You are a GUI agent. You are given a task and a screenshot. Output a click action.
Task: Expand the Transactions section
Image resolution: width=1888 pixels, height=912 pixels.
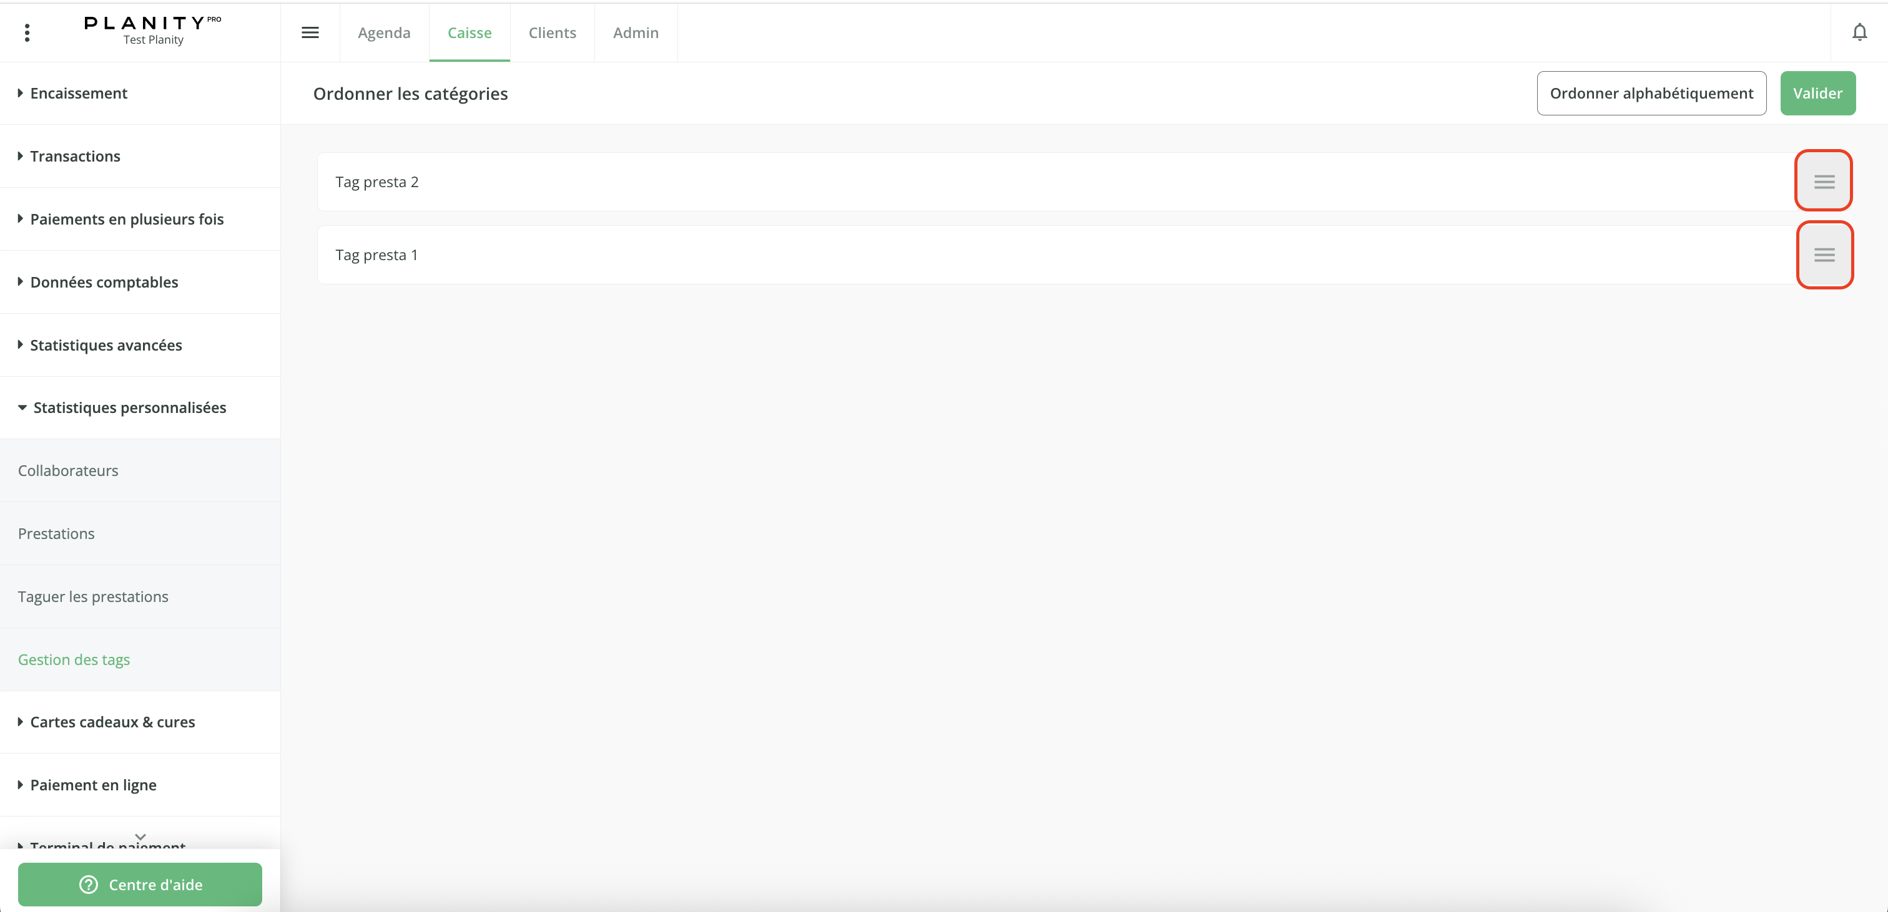click(x=140, y=156)
